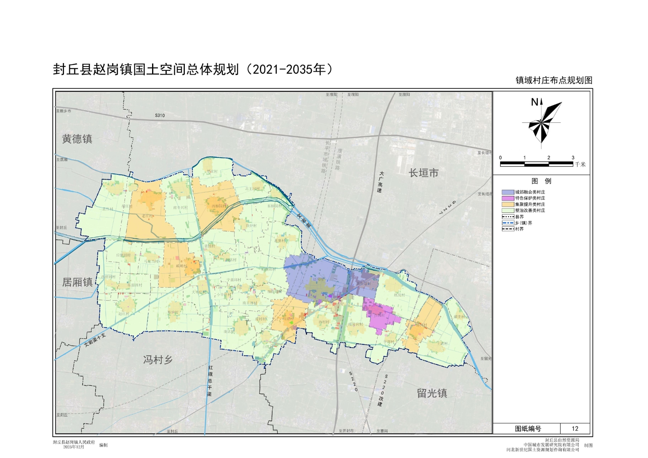Click the 长垣市 city label
Screen dimensions: 648x458
[x=424, y=173]
